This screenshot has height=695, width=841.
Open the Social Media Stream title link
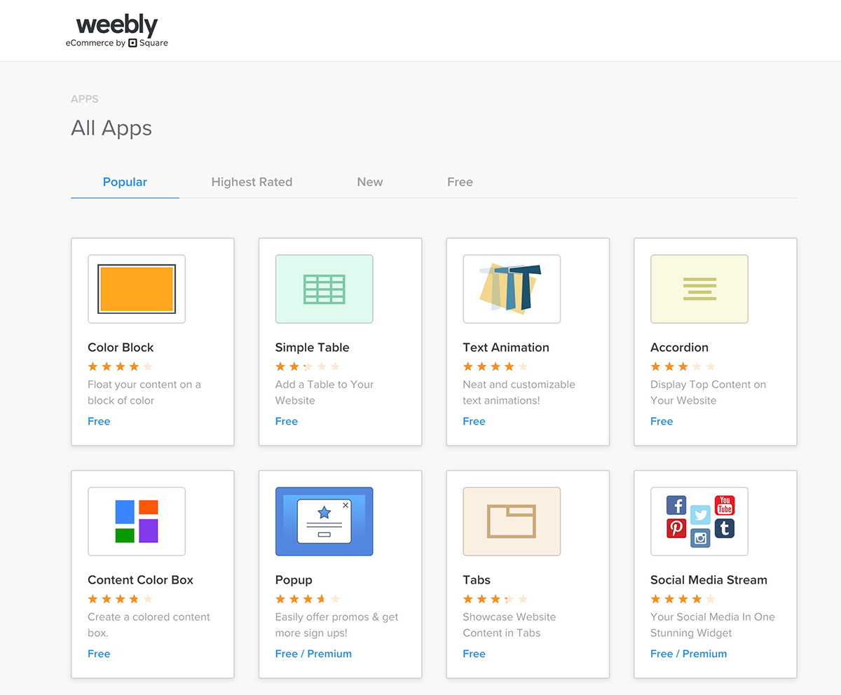pyautogui.click(x=709, y=580)
